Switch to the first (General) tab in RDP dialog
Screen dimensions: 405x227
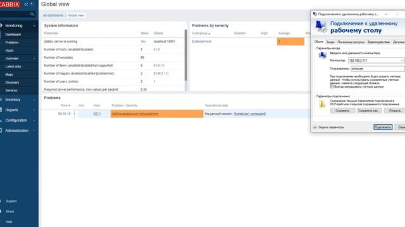coord(318,42)
